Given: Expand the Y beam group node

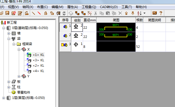Looking at the screenshot, I should pos(19,76).
